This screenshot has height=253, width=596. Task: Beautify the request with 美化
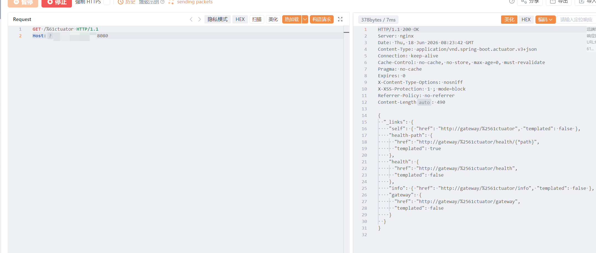point(273,19)
